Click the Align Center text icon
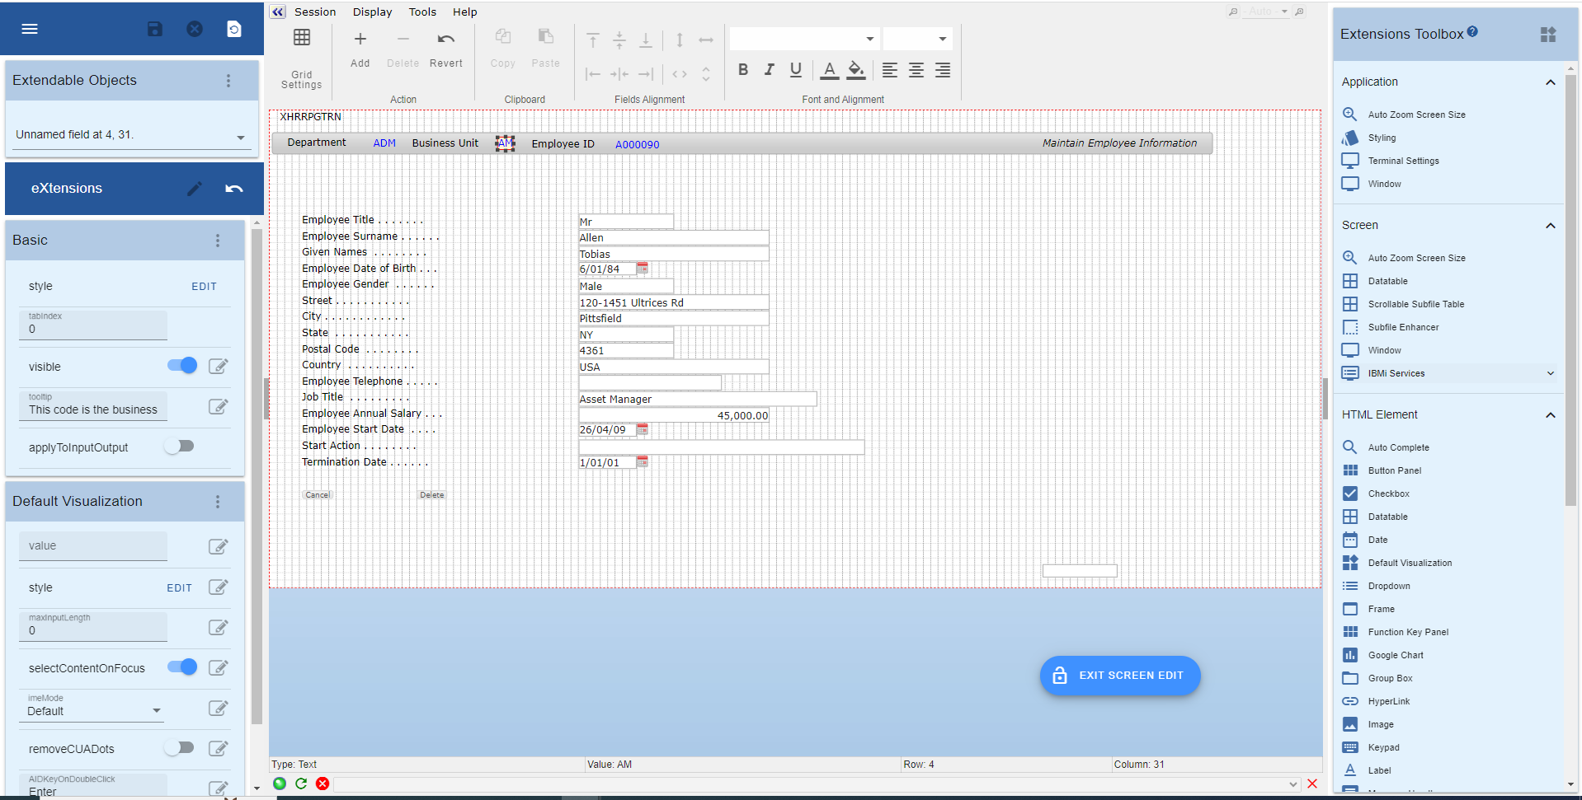Viewport: 1582px width, 800px height. pyautogui.click(x=916, y=70)
